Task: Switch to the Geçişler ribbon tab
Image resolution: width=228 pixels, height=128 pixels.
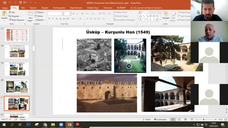Action: tap(45, 8)
